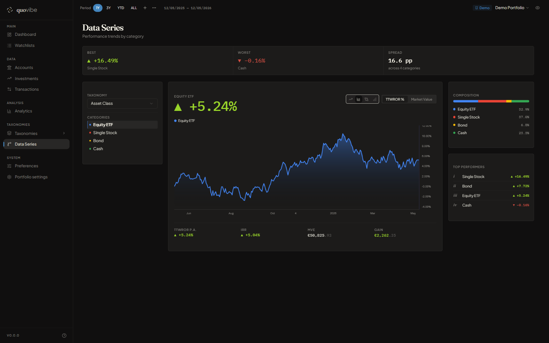Go to Investments page
The height and width of the screenshot is (343, 549).
36,79
